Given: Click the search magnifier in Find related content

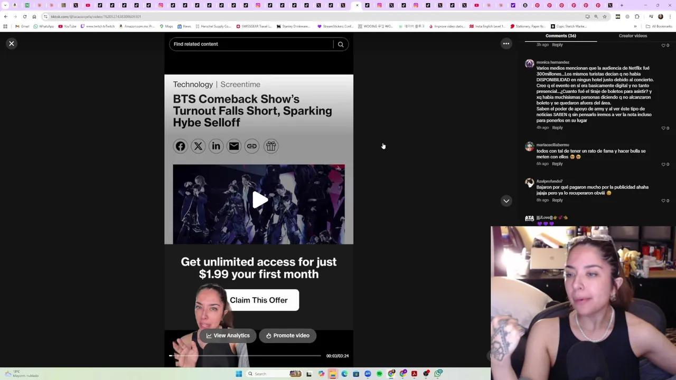Looking at the screenshot, I should point(341,44).
